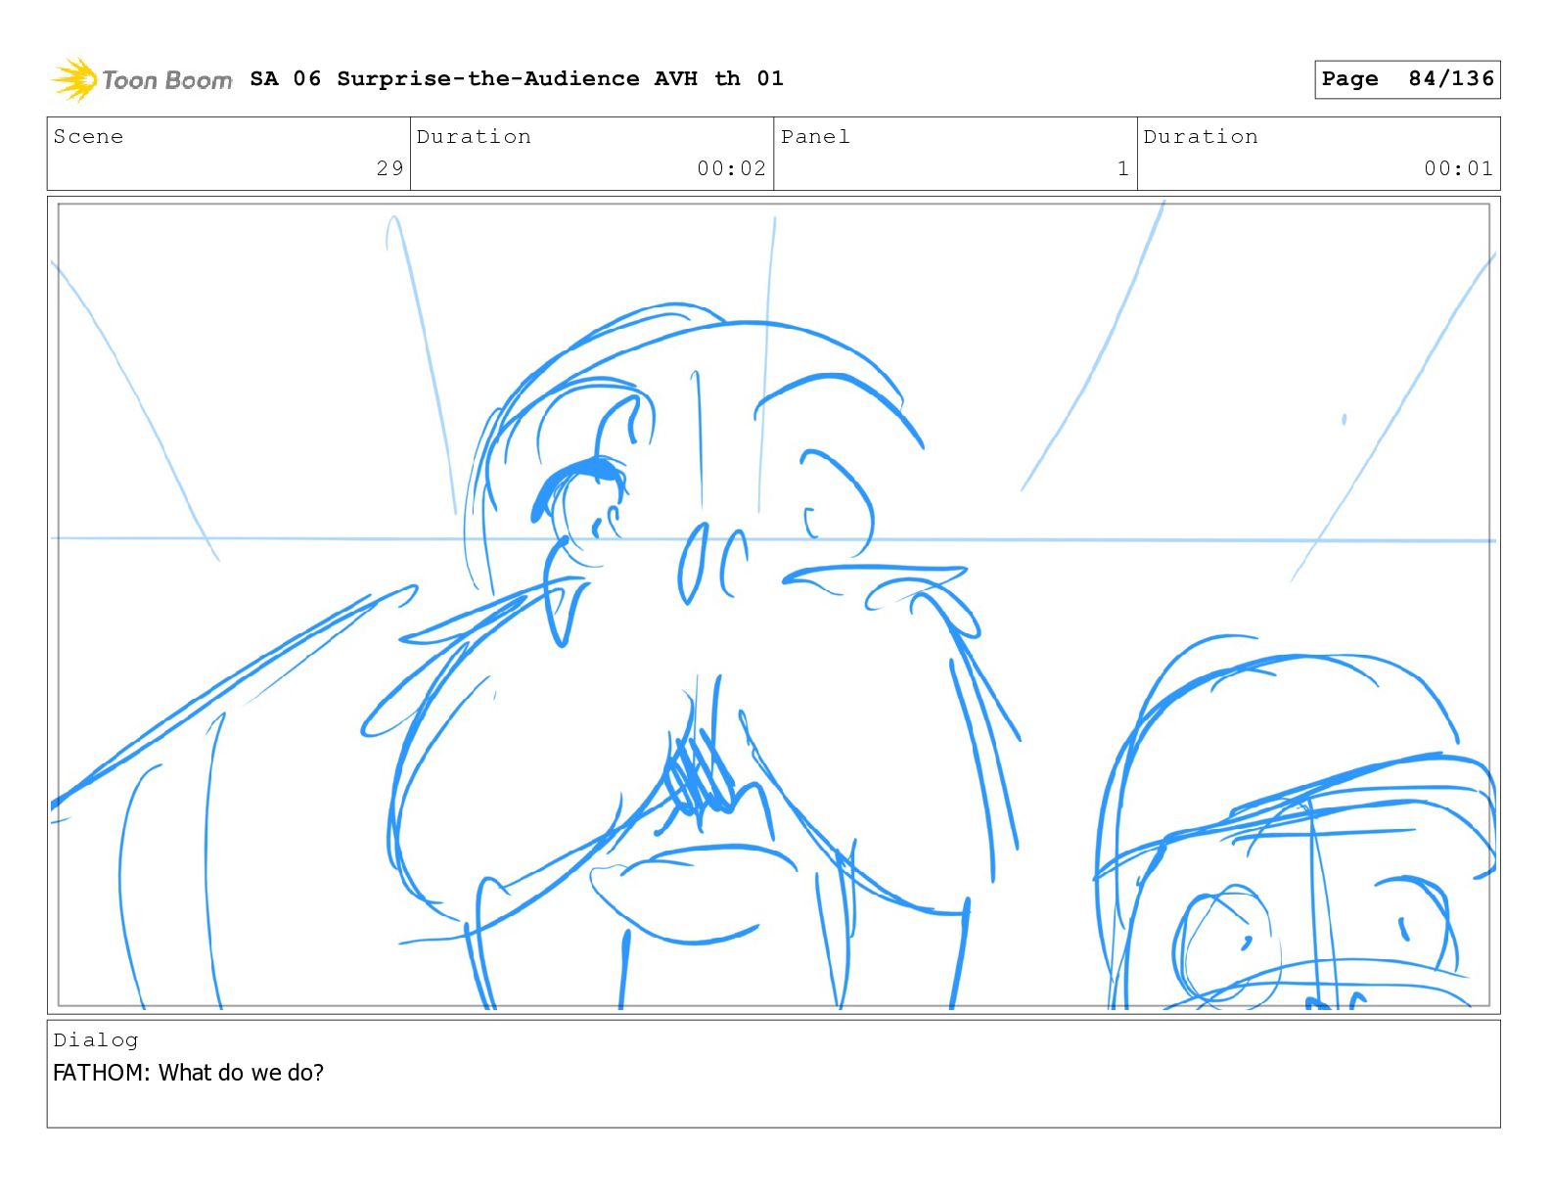Click the 'Dialog' label
The width and height of the screenshot is (1550, 1198).
coord(96,1040)
